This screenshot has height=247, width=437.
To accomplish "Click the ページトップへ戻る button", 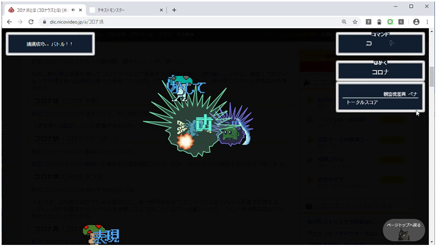I will pyautogui.click(x=404, y=230).
